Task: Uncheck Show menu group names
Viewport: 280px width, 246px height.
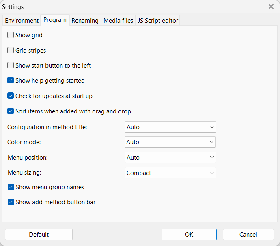Action: (11, 187)
